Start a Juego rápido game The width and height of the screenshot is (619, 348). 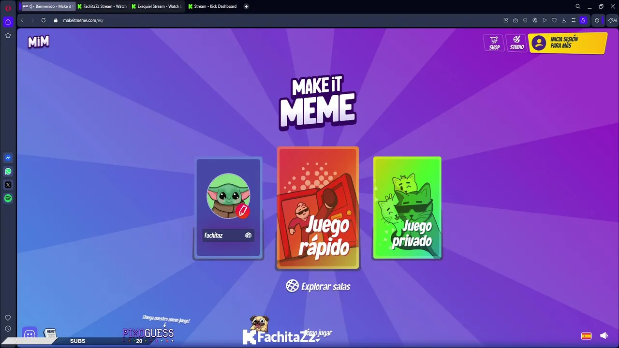coord(318,208)
